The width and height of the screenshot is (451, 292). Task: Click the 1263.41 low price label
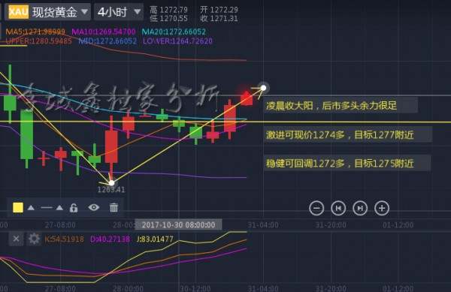[111, 189]
